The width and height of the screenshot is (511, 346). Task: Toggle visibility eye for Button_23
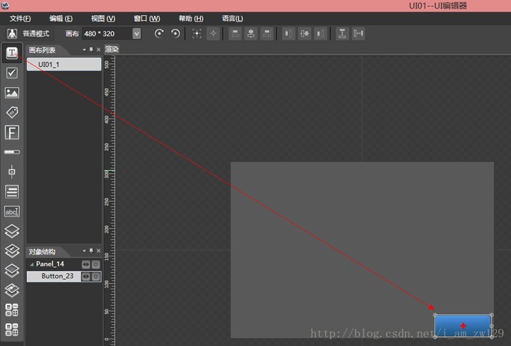(86, 277)
